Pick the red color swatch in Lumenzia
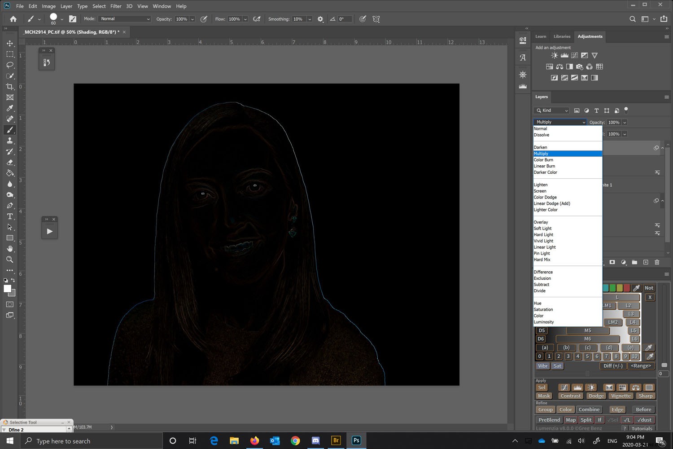Viewport: 673px width, 449px height. click(627, 288)
